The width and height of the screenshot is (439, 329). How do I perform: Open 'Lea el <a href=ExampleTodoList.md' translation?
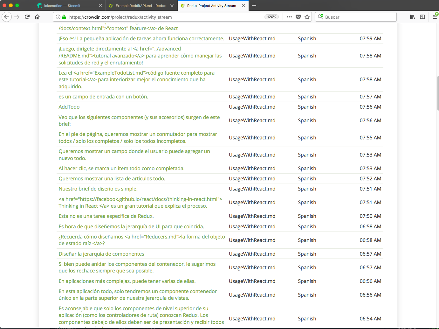pos(136,79)
